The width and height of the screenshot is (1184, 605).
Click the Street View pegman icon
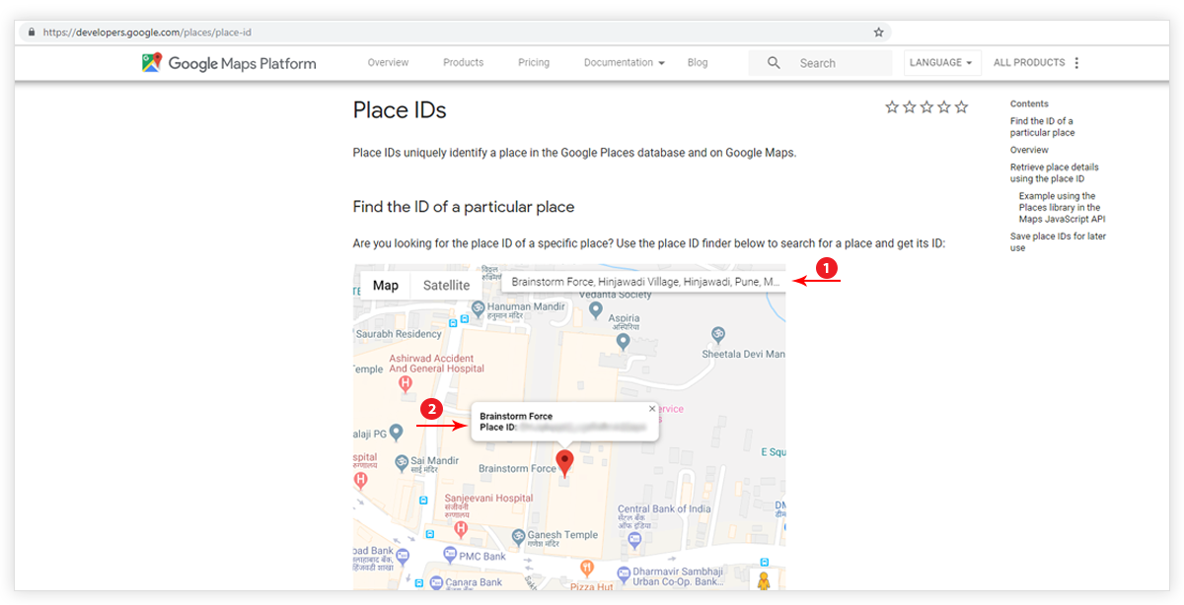click(x=763, y=580)
